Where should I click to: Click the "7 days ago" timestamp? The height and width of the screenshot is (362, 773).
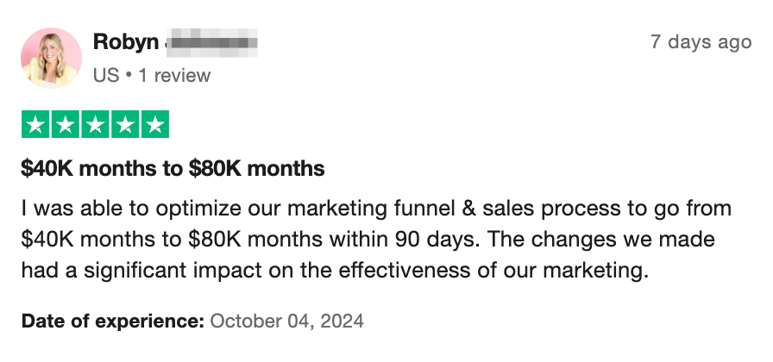[701, 42]
